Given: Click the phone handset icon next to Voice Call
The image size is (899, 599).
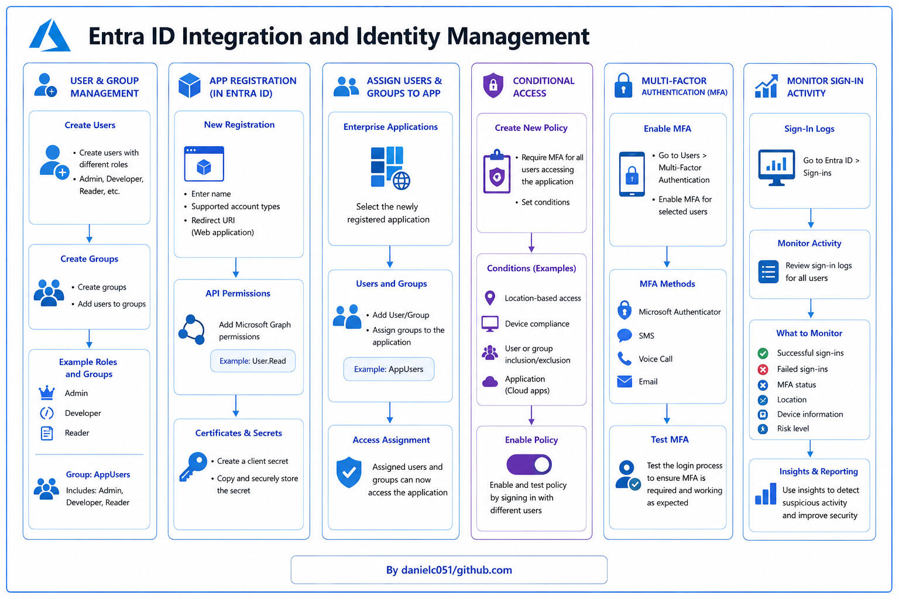Looking at the screenshot, I should pyautogui.click(x=625, y=359).
